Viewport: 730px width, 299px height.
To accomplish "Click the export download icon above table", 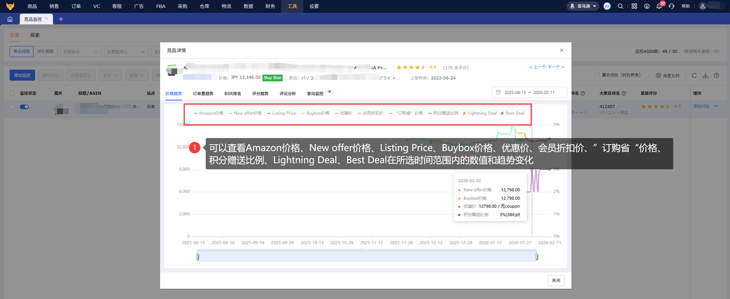I will tap(705, 75).
